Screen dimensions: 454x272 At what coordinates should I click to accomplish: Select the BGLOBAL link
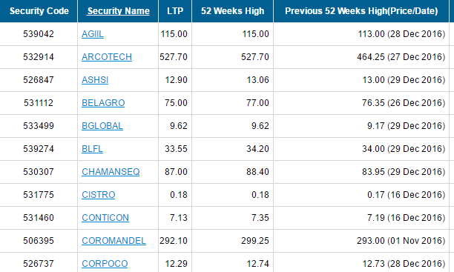102,126
